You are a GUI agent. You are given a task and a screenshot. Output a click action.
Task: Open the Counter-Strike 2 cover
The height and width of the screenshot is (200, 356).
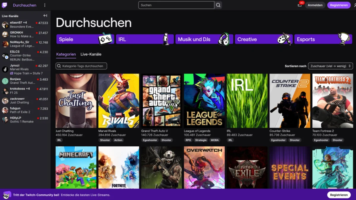290,101
